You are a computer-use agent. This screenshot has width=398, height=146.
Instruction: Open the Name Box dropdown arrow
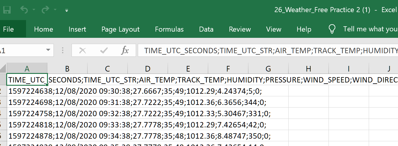coord(48,50)
